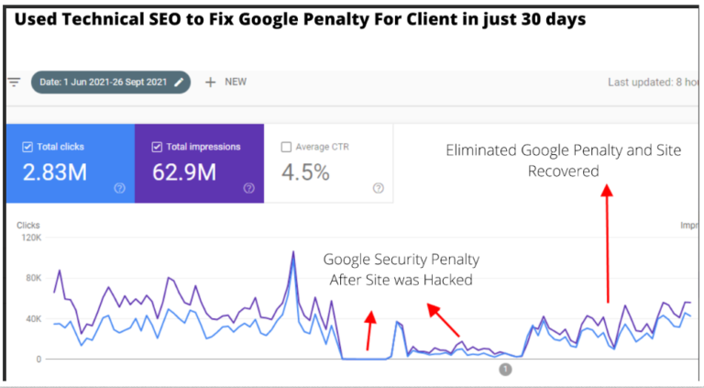Click chart annotation marker numbered 1
The width and height of the screenshot is (704, 388).
coord(505,369)
